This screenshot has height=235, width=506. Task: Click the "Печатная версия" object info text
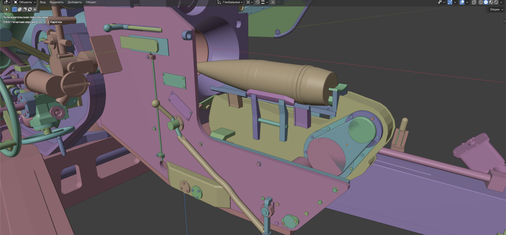tap(23, 22)
